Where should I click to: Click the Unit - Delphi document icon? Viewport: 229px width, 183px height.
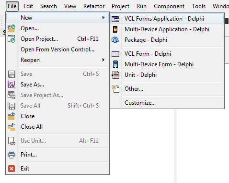coord(115,75)
